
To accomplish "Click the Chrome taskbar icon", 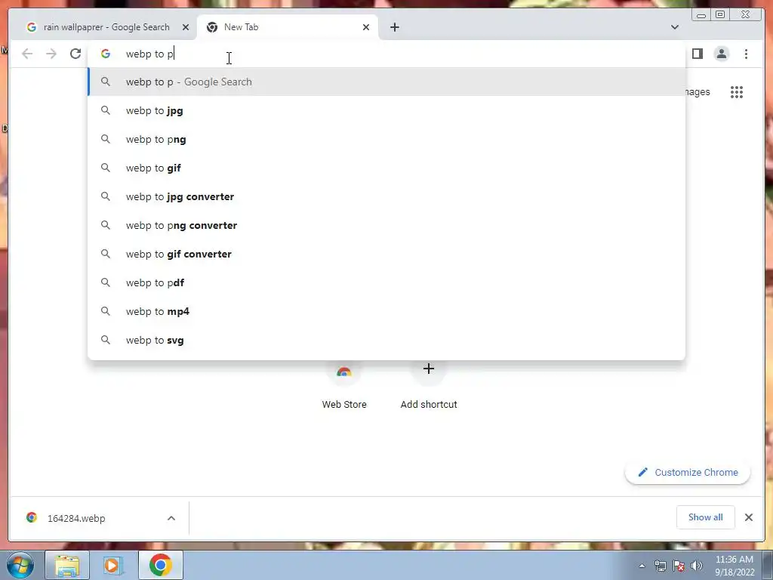I will tap(161, 565).
